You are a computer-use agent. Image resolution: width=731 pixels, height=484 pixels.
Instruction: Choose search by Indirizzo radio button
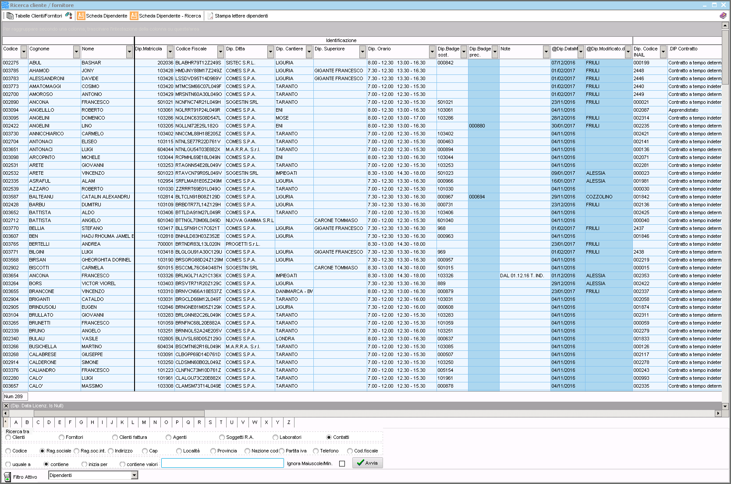[111, 451]
